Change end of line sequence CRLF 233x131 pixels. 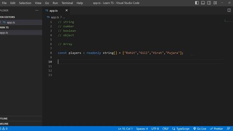coord(165,129)
